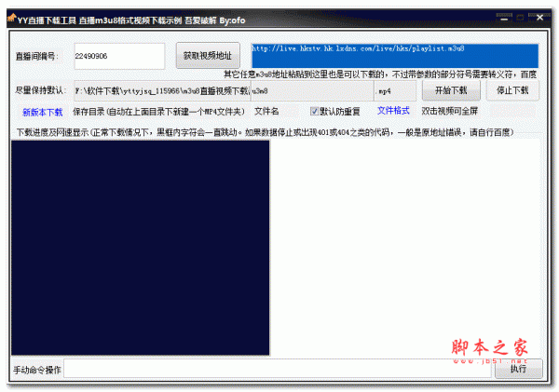Click the 手动命令操作 label
This screenshot has height=392, width=559.
pyautogui.click(x=37, y=370)
